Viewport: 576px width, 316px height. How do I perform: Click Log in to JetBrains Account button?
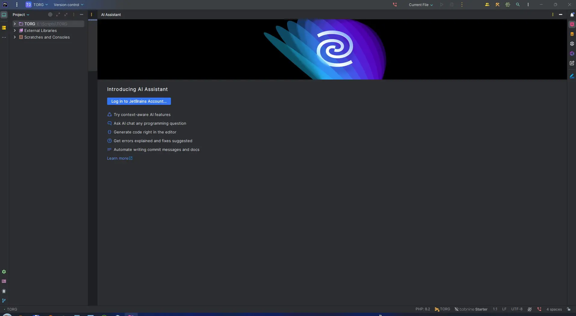[139, 101]
